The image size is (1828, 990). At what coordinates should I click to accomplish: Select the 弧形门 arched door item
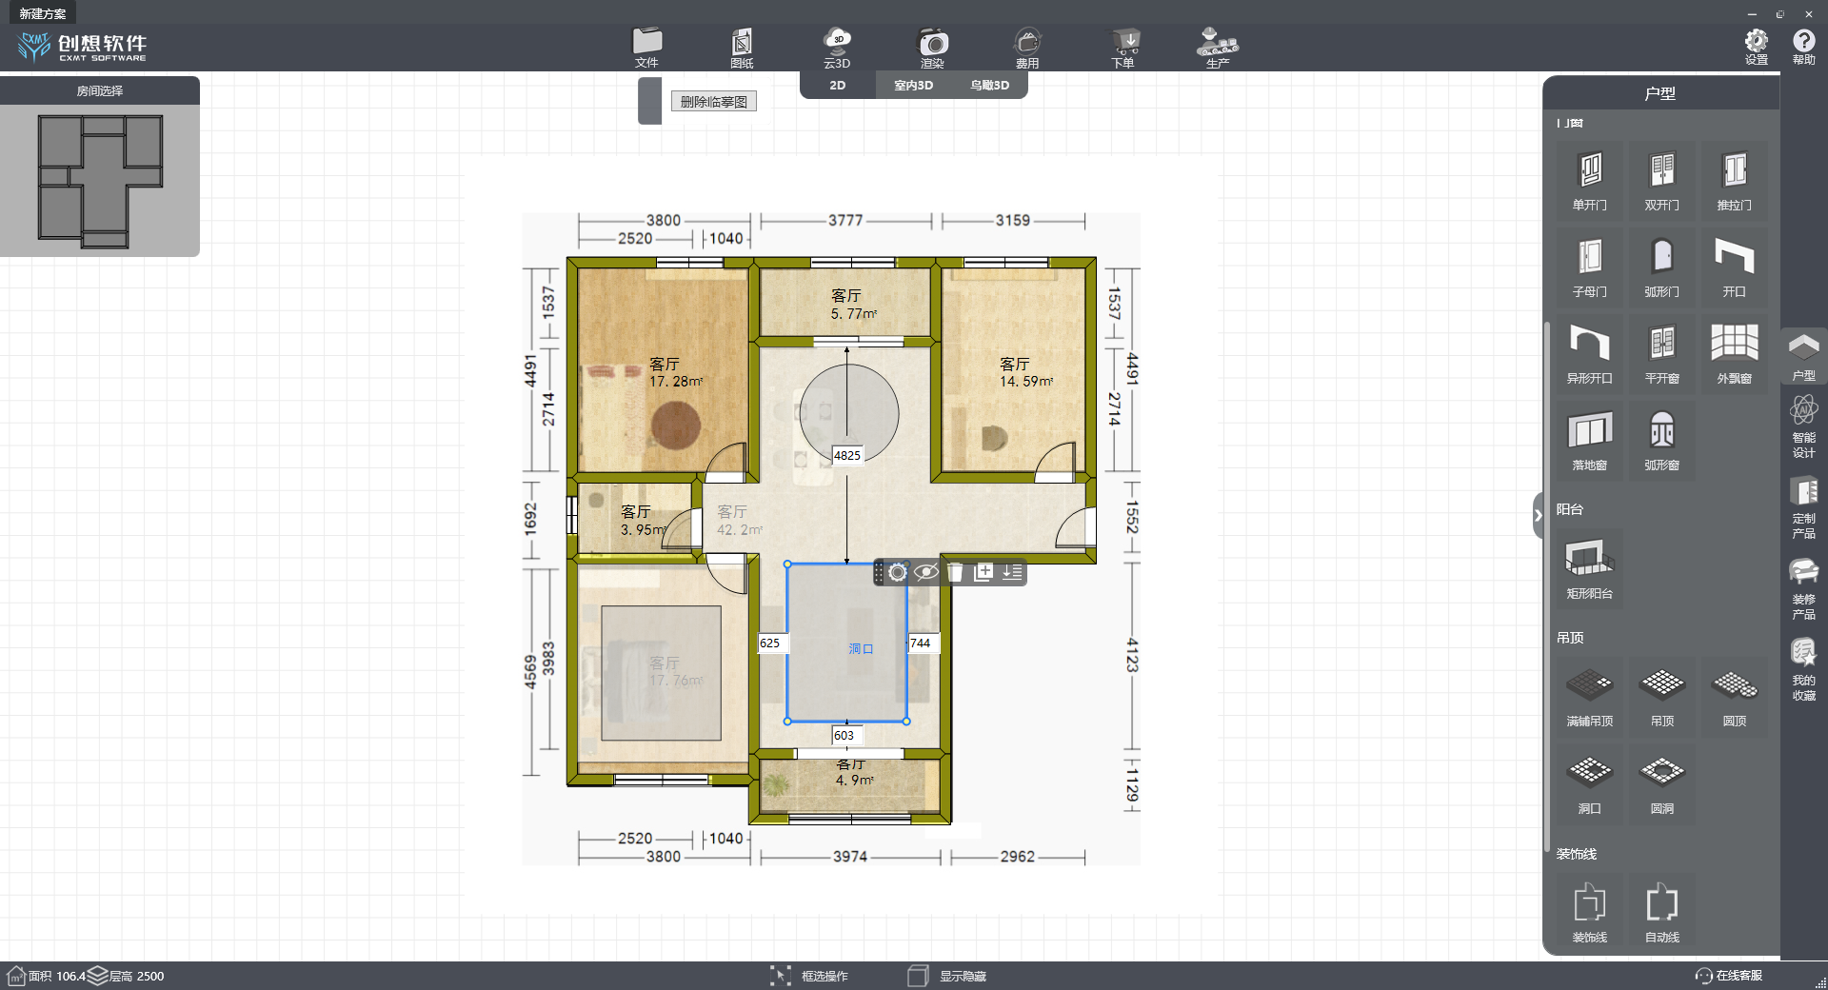pyautogui.click(x=1662, y=267)
